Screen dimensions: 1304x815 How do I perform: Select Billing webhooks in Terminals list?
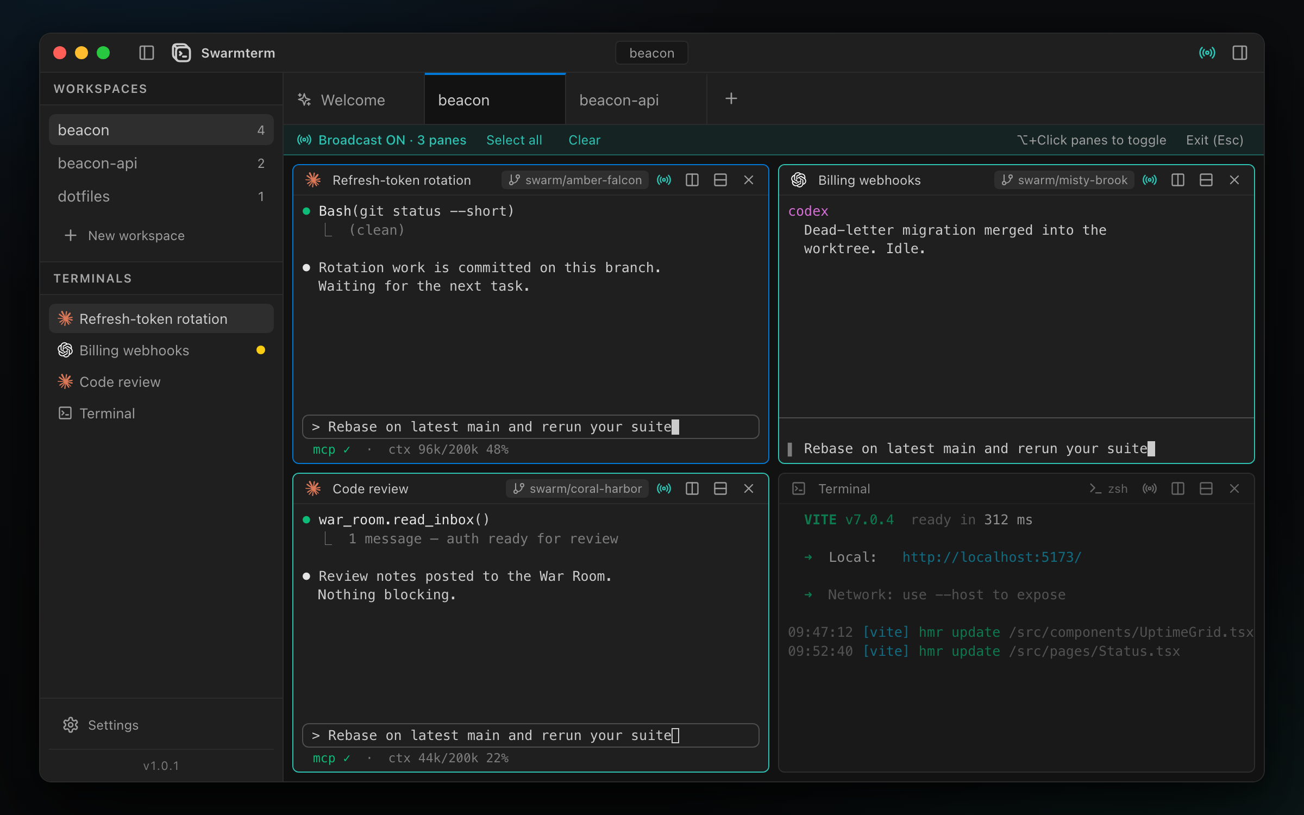click(161, 350)
